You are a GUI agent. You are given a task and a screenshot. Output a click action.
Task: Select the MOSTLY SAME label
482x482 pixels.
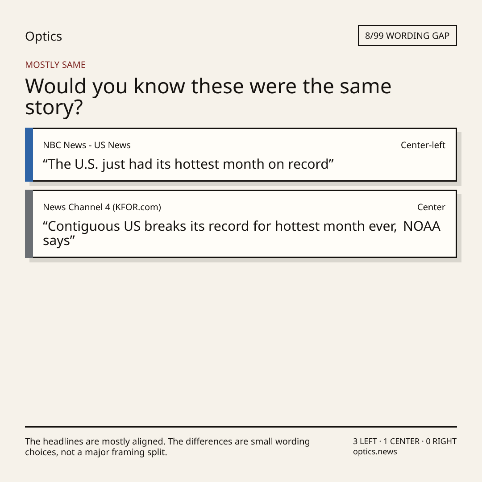(x=55, y=65)
